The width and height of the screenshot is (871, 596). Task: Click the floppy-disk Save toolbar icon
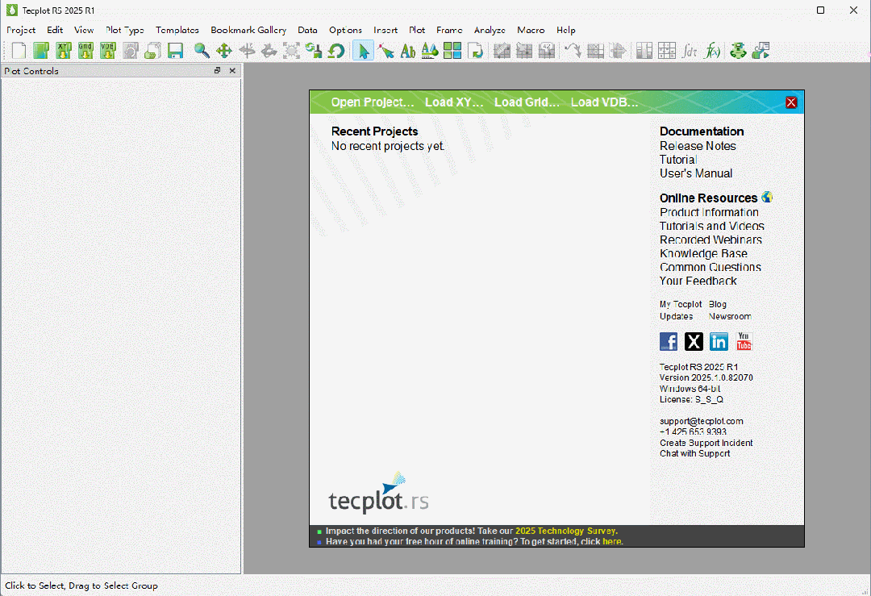tap(176, 51)
